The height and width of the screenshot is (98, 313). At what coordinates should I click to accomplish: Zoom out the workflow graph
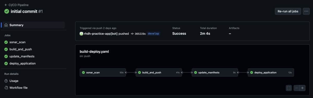point(296,88)
